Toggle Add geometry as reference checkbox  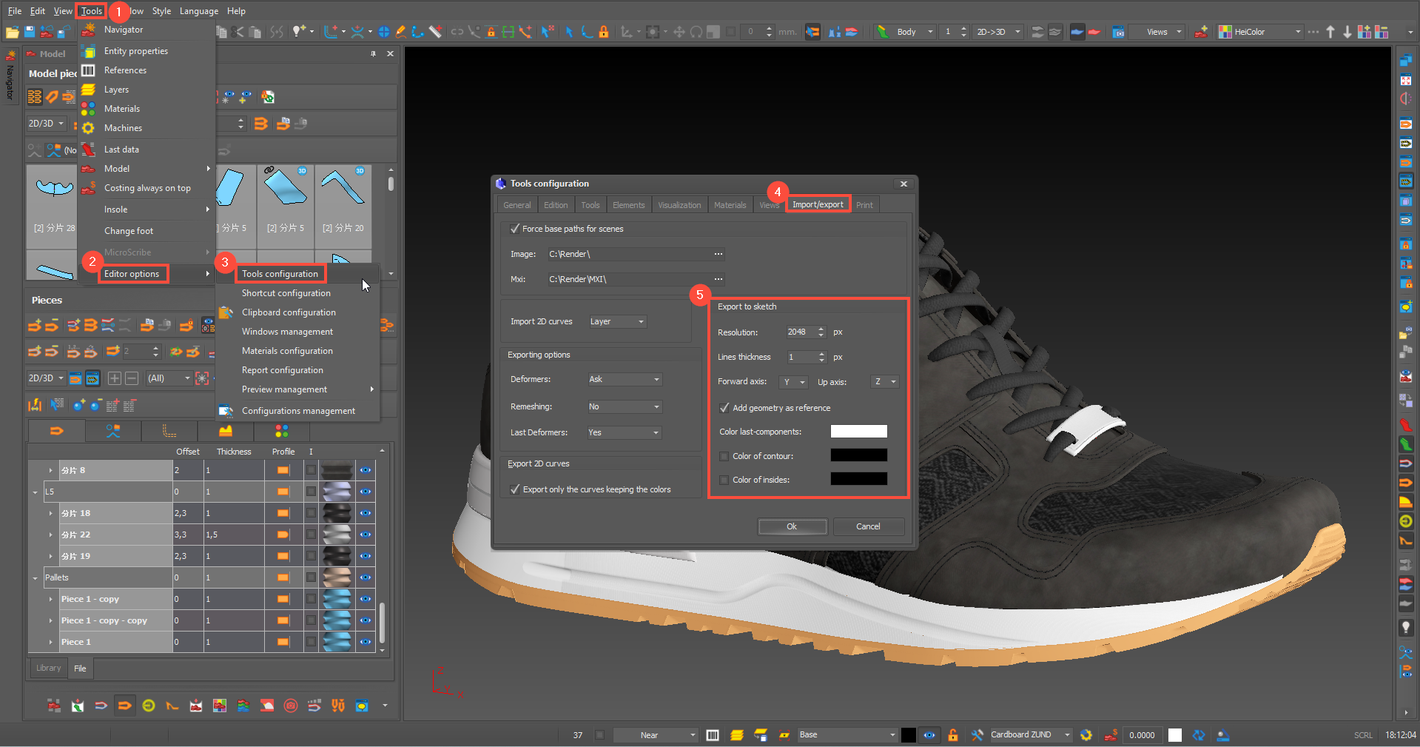click(x=724, y=408)
